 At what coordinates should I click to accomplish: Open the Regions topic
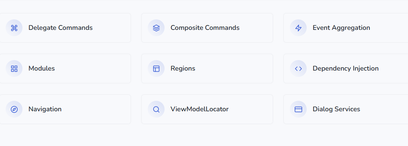pos(183,69)
